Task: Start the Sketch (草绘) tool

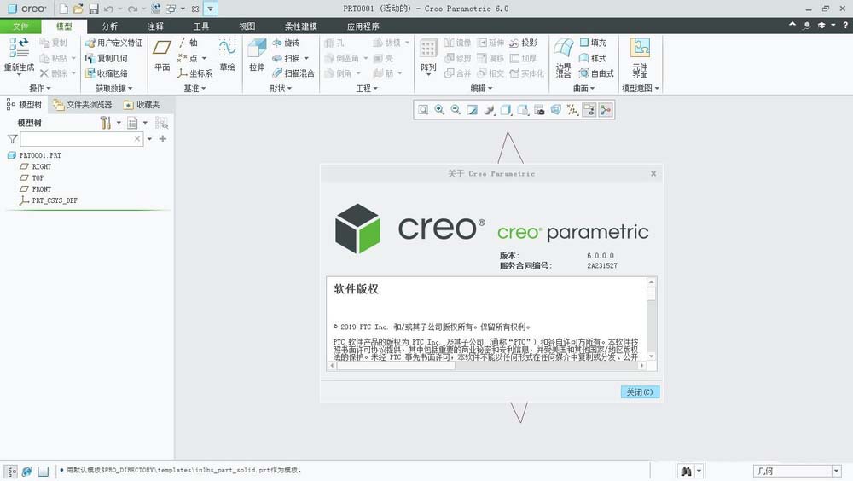Action: tap(228, 55)
